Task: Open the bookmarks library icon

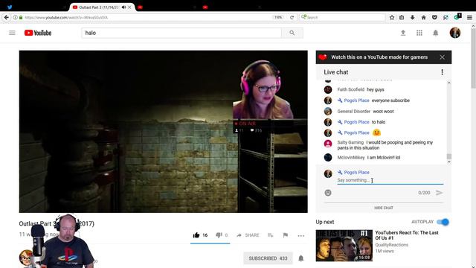Action: (x=402, y=17)
